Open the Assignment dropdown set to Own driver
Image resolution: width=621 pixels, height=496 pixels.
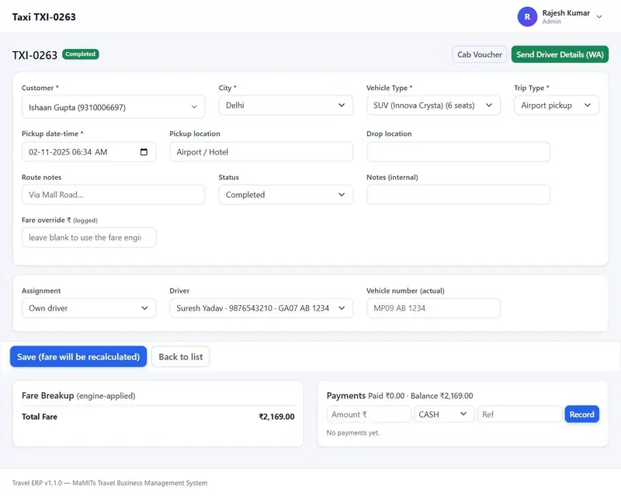click(x=88, y=308)
